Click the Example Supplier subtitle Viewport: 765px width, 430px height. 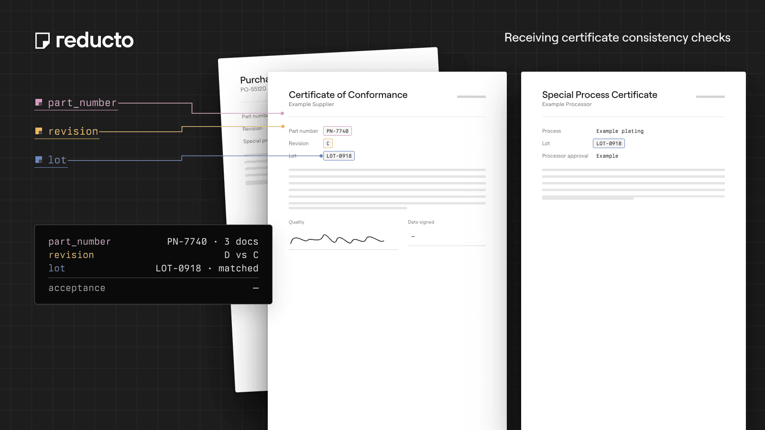[311, 104]
